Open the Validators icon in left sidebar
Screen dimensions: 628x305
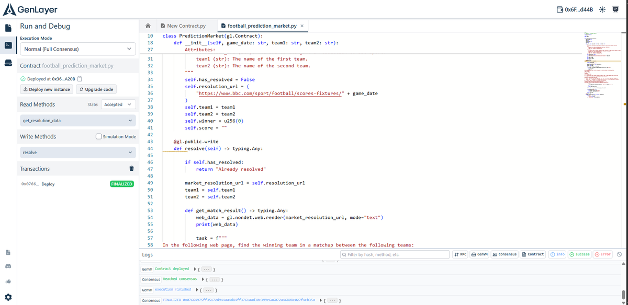(x=8, y=63)
